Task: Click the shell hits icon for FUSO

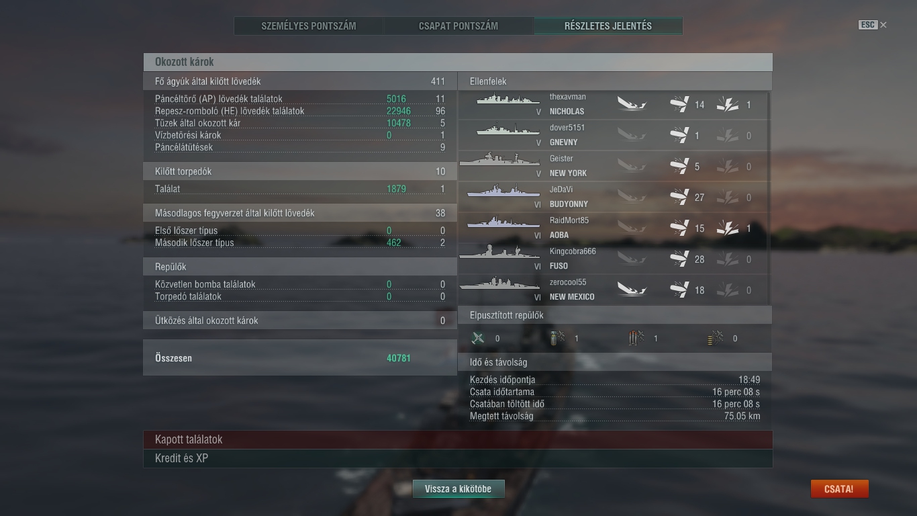Action: (x=679, y=259)
